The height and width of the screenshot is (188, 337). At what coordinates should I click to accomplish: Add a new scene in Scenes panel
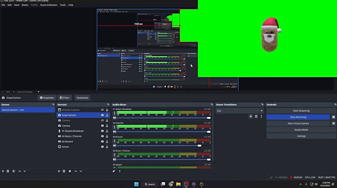click(3, 171)
